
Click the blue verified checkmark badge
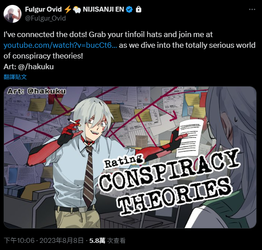[x=129, y=9]
